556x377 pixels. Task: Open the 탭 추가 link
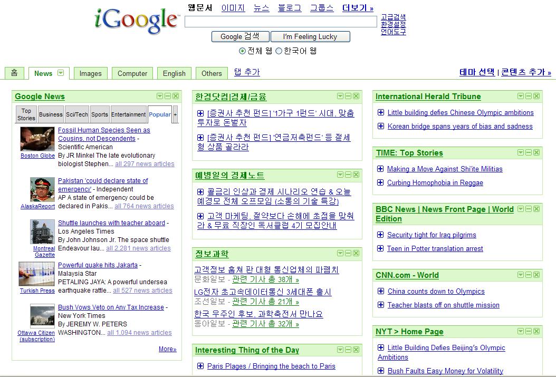point(247,72)
